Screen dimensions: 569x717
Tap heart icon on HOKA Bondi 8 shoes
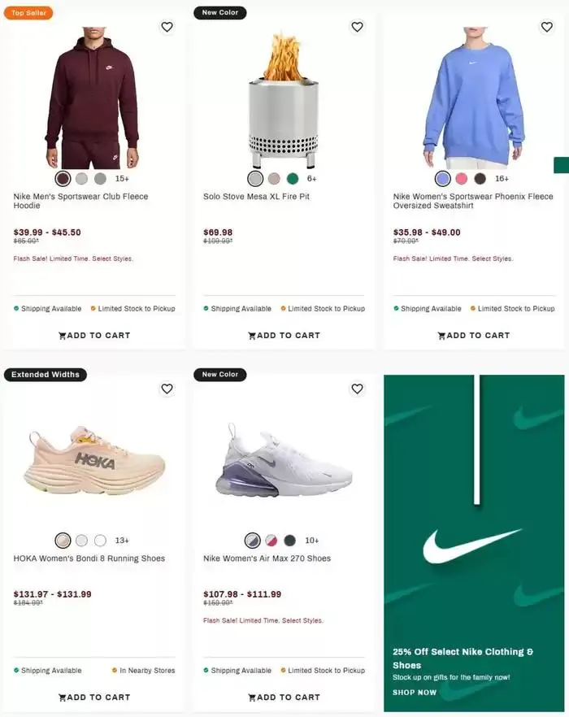pos(167,389)
